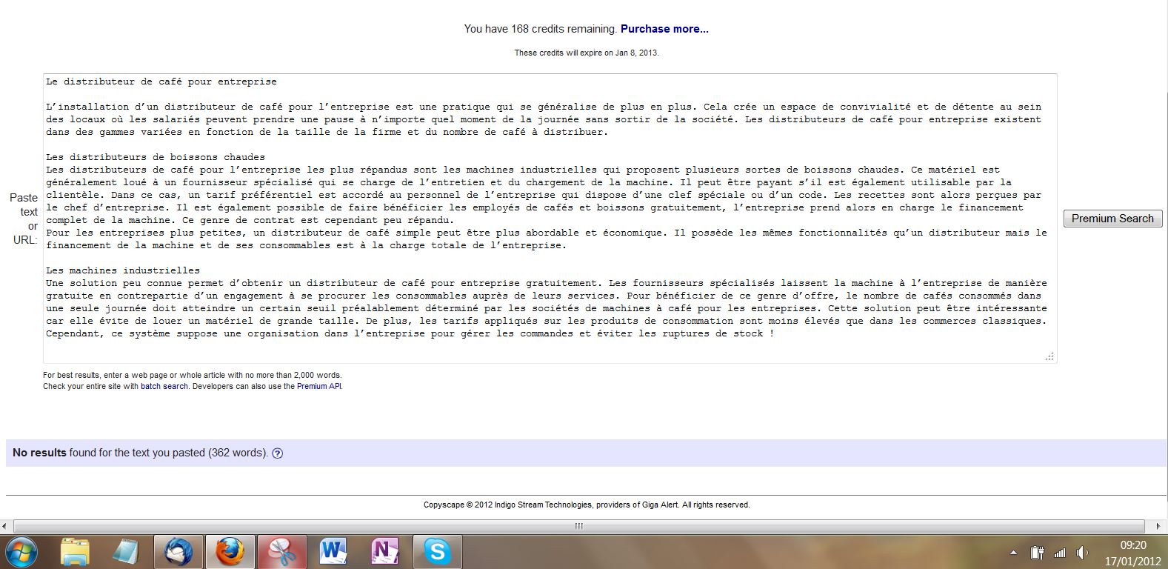Click the volume speaker tray icon
This screenshot has height=569, width=1168.
(1082, 553)
